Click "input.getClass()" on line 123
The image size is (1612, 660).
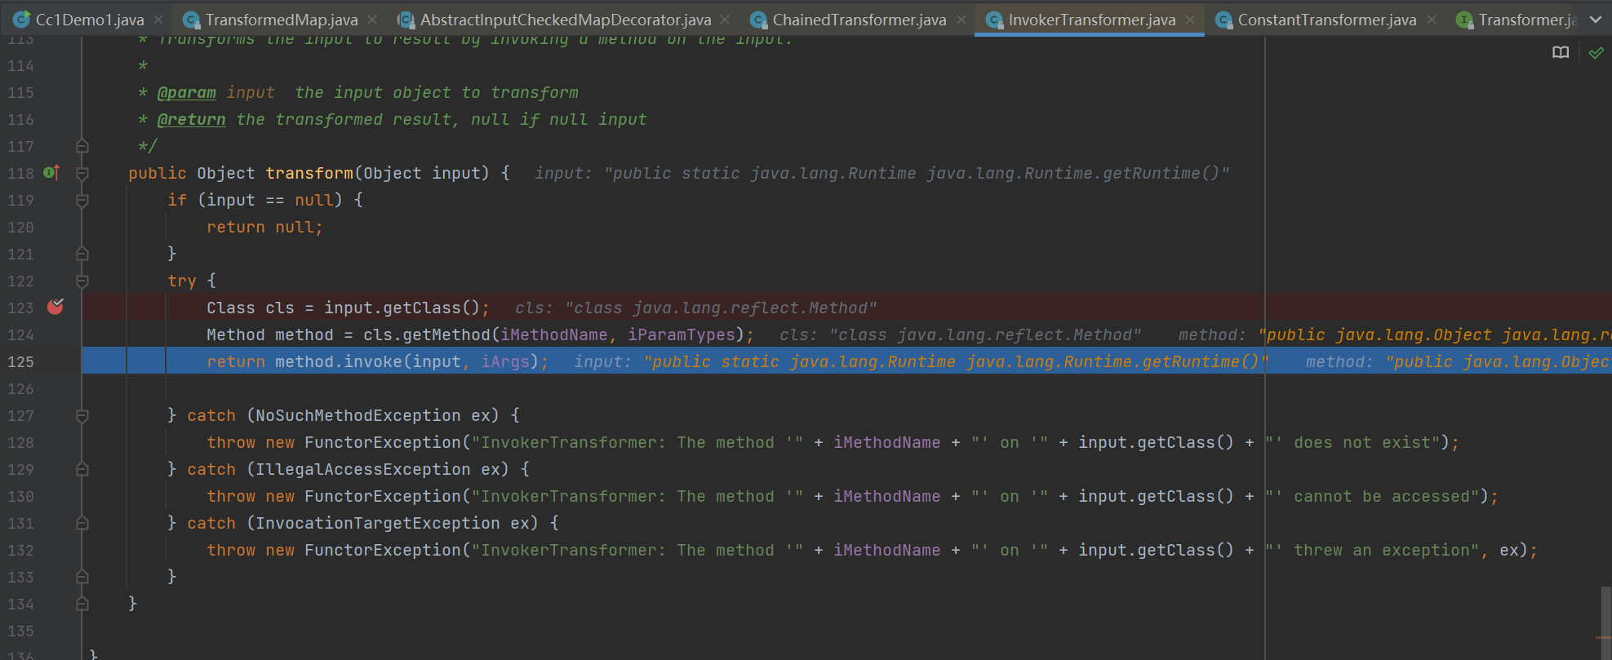pos(402,308)
